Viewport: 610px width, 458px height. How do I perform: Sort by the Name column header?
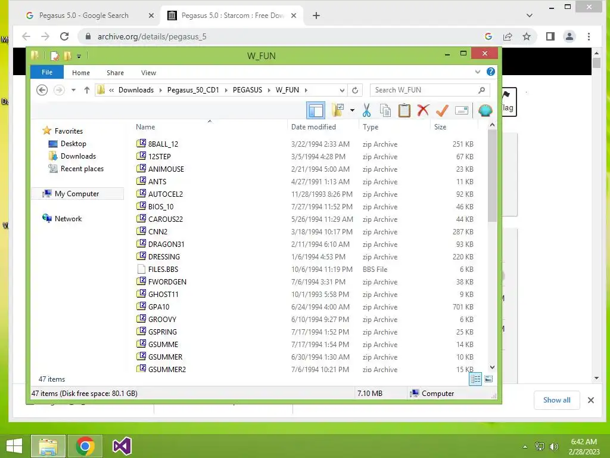coord(145,127)
